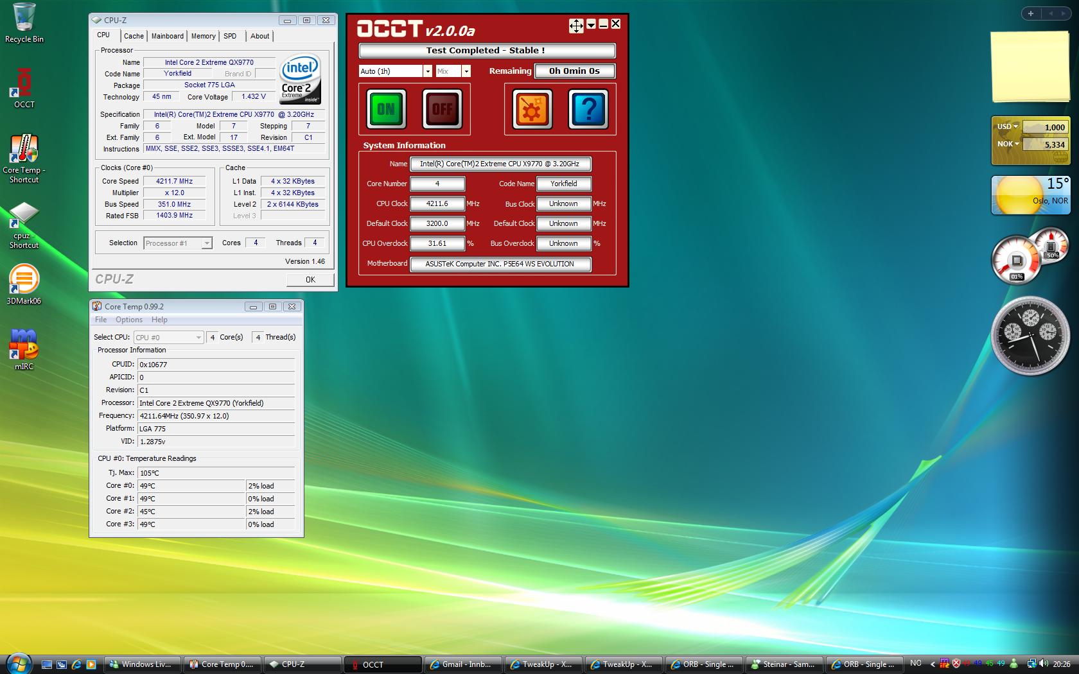This screenshot has width=1079, height=674.
Task: Open Core Temp File menu
Action: [x=101, y=320]
